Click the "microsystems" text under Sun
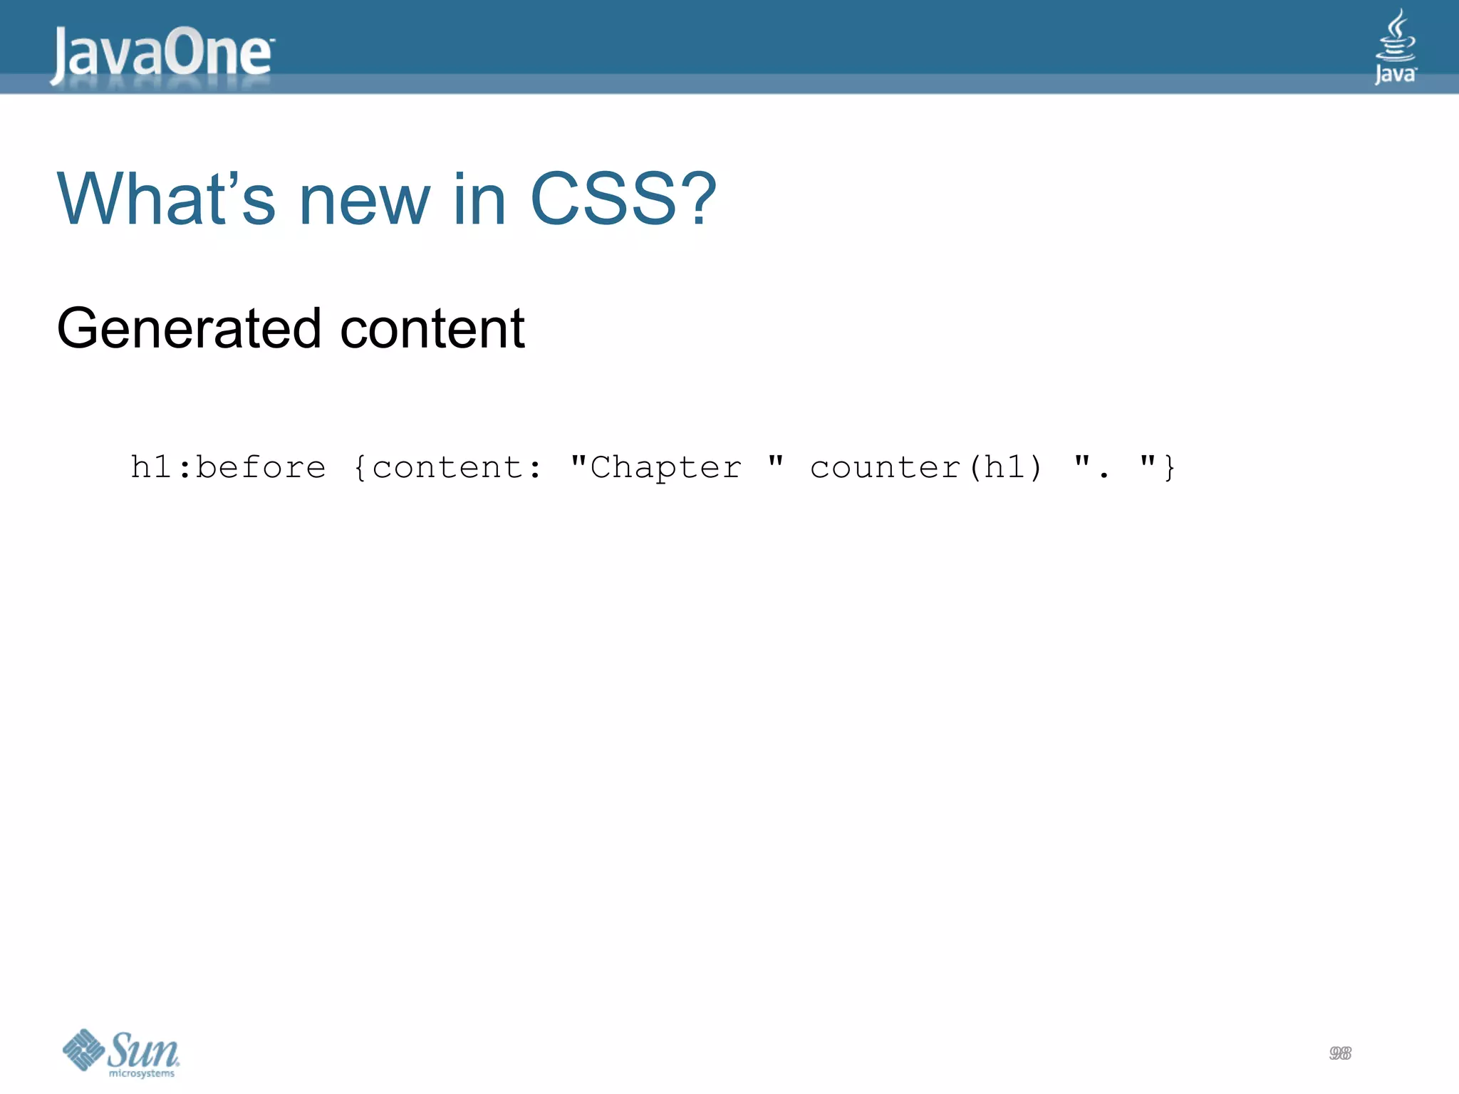 click(141, 1073)
